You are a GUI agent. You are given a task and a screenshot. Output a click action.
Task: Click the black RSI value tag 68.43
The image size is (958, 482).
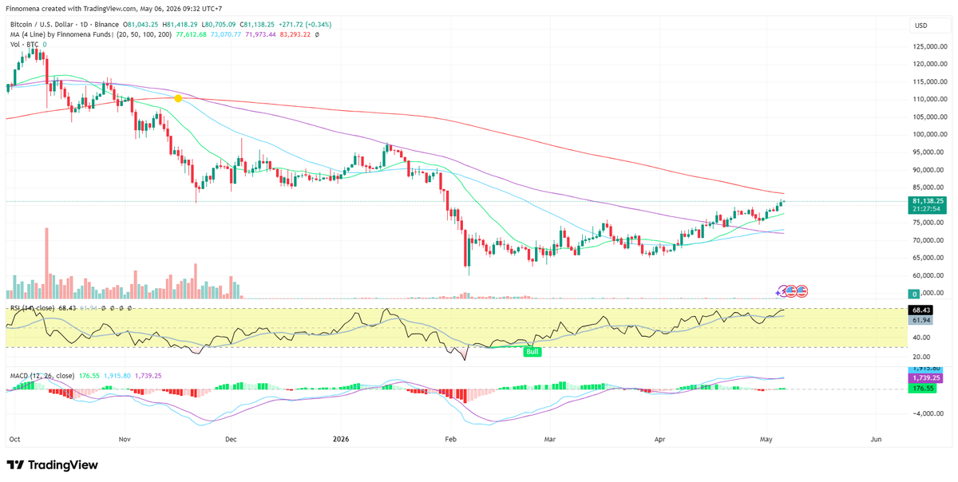click(x=920, y=310)
